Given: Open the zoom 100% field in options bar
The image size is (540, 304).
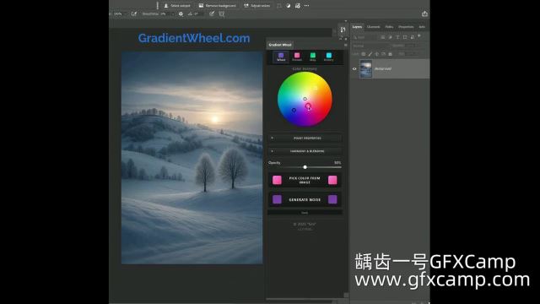Looking at the screenshot, I should tap(120, 14).
